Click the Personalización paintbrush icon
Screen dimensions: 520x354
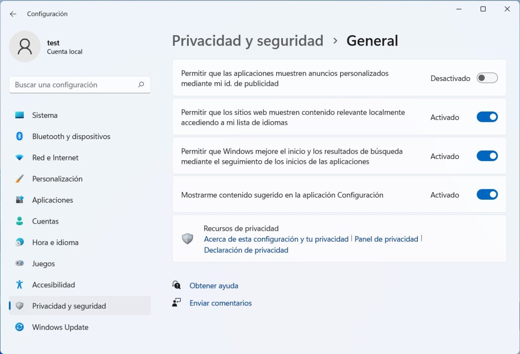click(19, 179)
